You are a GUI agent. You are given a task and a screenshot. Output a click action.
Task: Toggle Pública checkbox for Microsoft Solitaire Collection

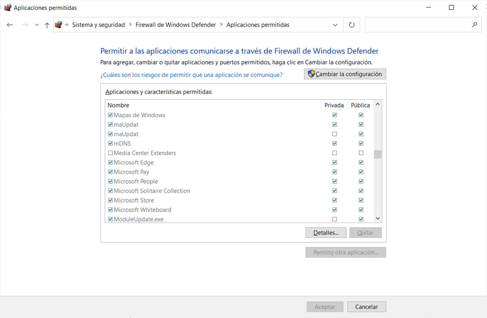(x=361, y=191)
